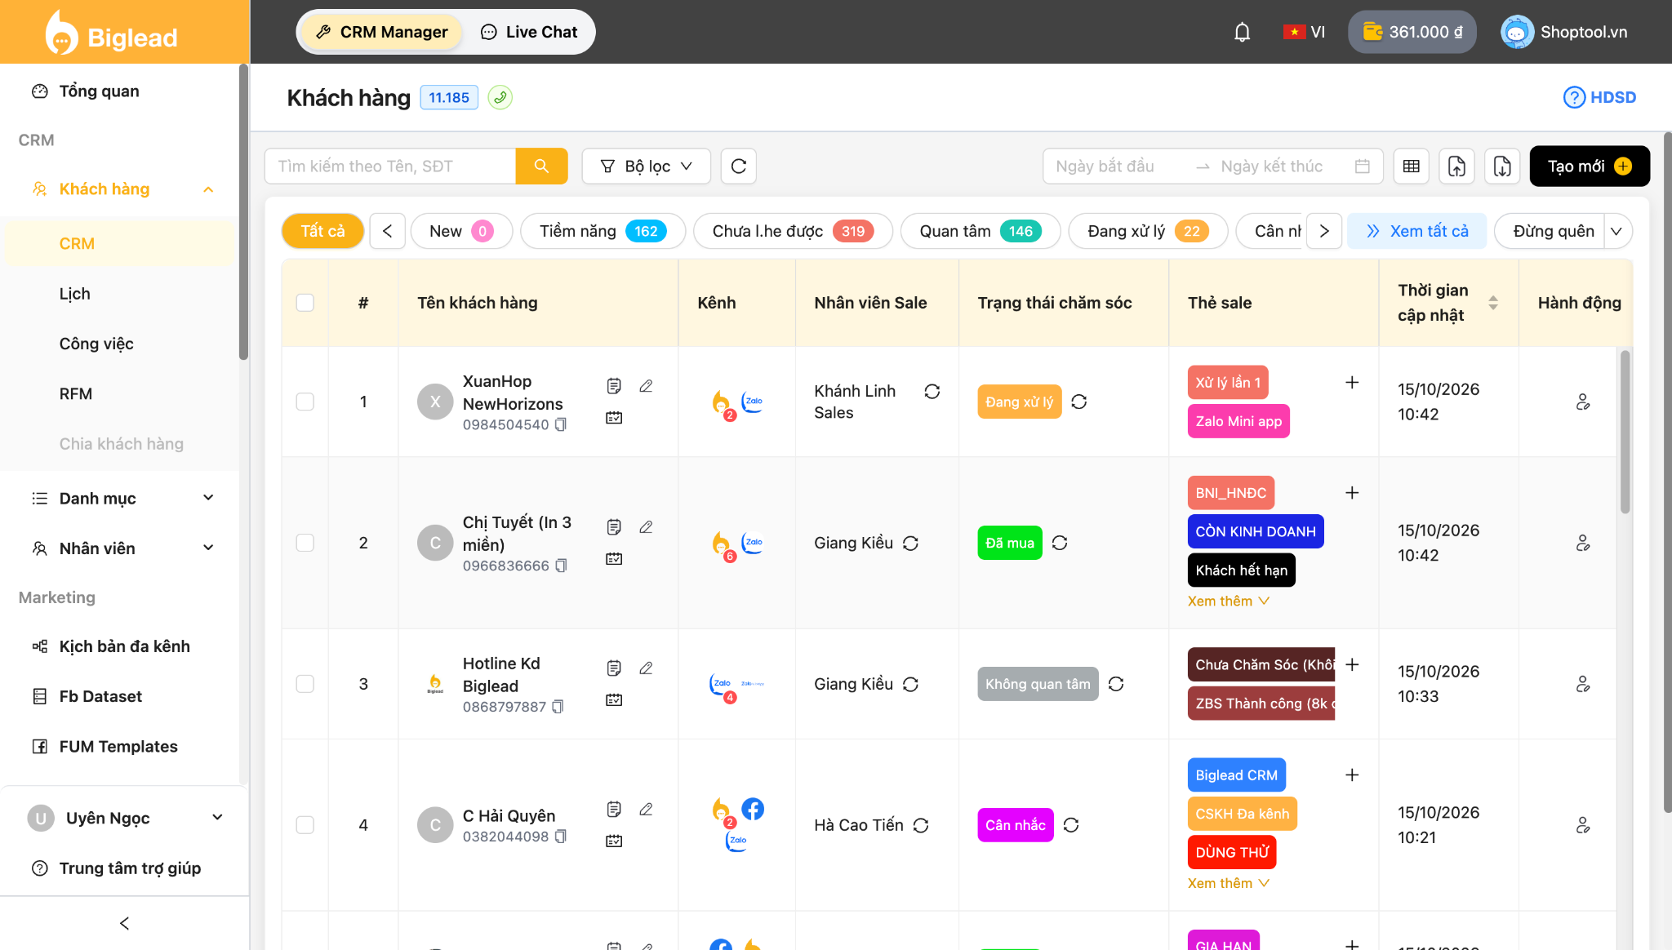Toggle select-all checkbox in table header
This screenshot has width=1672, height=950.
[305, 303]
